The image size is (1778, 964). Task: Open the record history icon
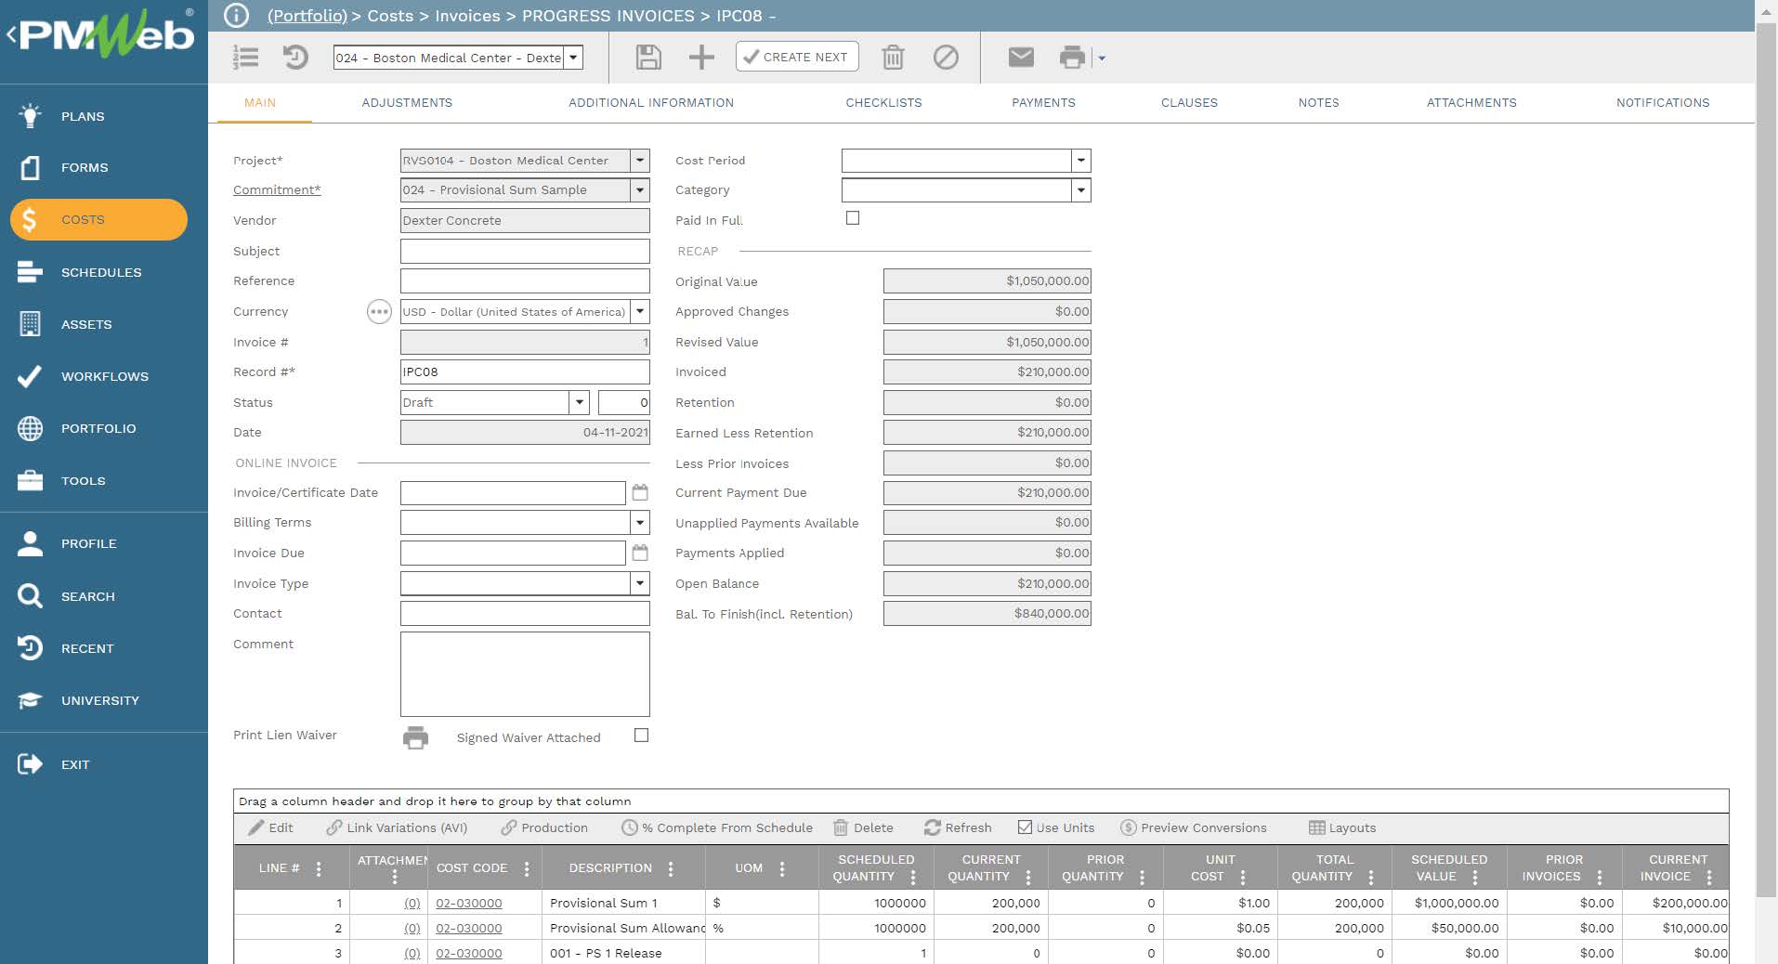point(295,58)
